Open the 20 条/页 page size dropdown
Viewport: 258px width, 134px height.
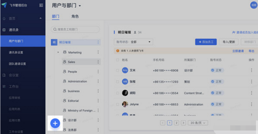[x=198, y=123]
